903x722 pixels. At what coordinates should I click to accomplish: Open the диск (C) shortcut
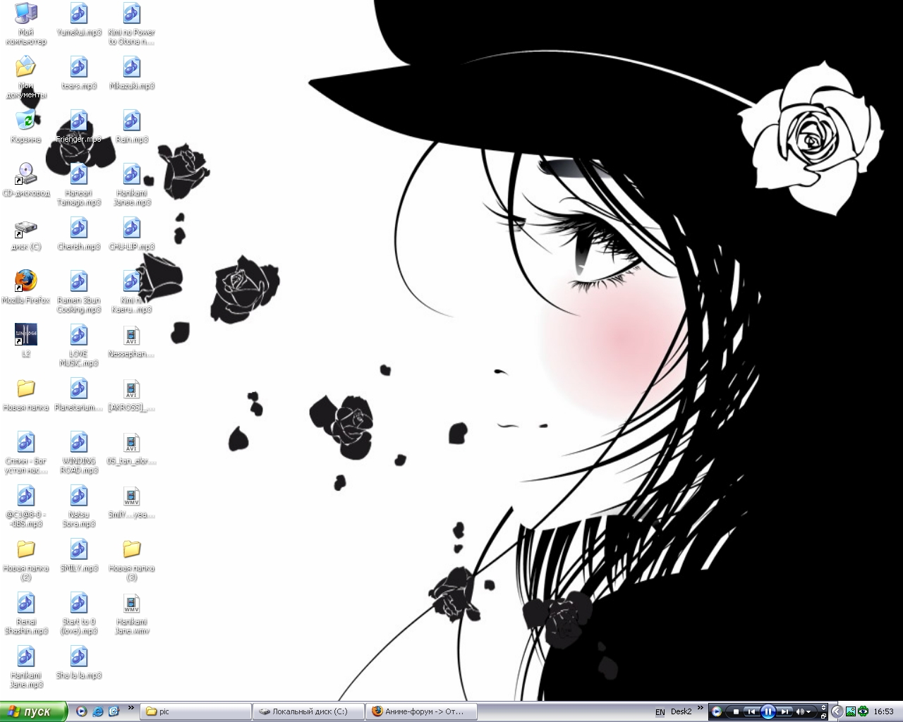click(x=26, y=233)
